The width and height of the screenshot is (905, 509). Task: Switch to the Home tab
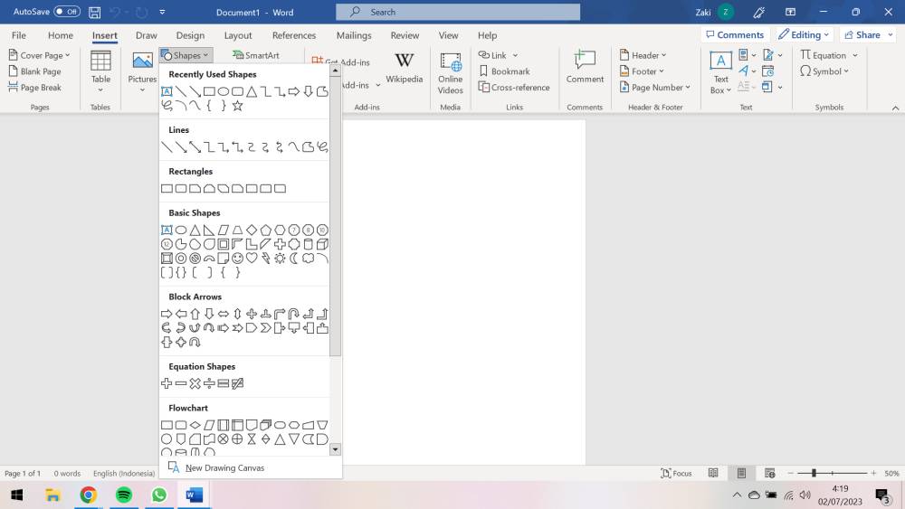pyautogui.click(x=61, y=35)
